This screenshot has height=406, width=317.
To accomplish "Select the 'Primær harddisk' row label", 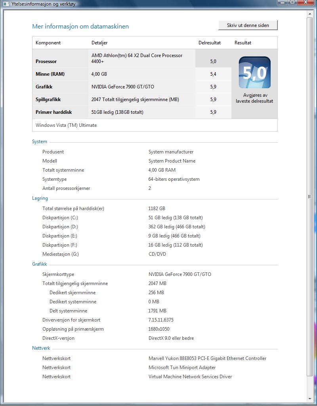I will click(x=54, y=112).
